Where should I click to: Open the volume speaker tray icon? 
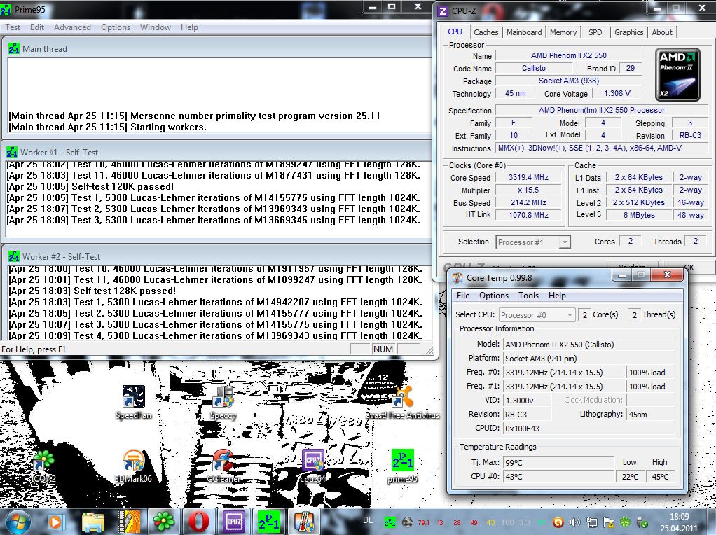574,522
